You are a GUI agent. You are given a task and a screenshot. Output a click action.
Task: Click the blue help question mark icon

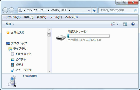(x=133, y=24)
